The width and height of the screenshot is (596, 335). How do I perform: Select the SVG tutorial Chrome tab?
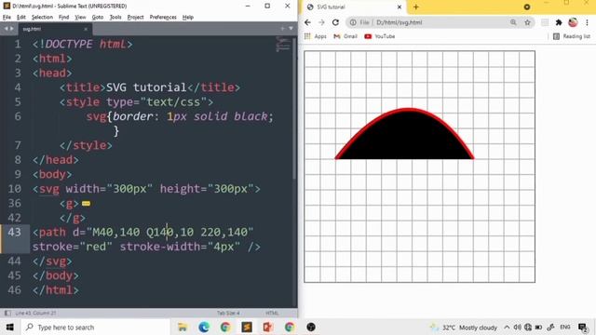coord(354,7)
